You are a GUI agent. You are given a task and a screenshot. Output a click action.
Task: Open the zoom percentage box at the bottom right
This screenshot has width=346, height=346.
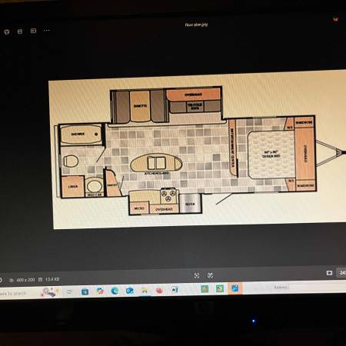tap(341, 273)
